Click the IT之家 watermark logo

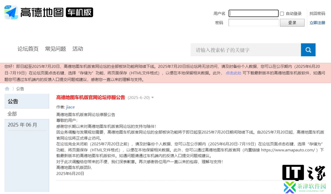click(x=304, y=173)
